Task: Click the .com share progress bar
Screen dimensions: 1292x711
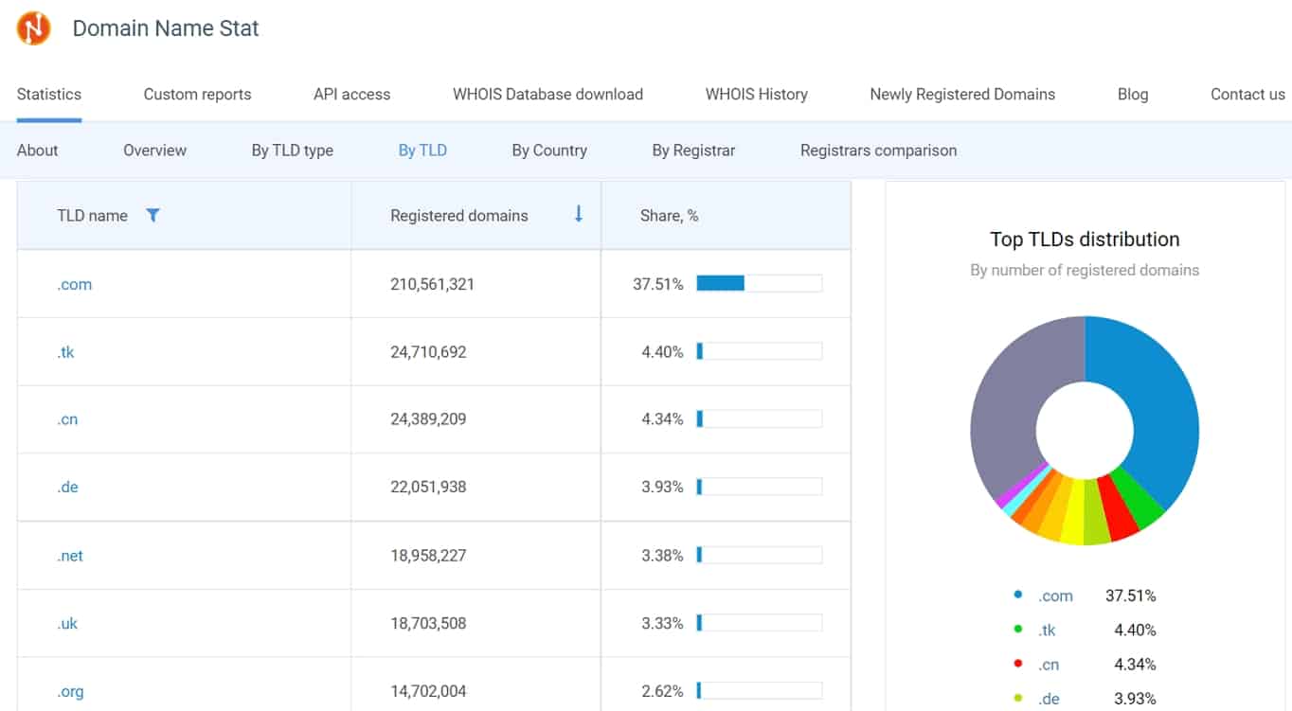Action: click(x=759, y=283)
